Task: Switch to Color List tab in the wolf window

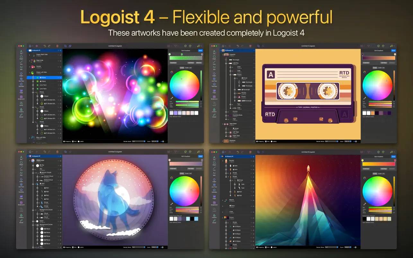Action: (x=188, y=174)
